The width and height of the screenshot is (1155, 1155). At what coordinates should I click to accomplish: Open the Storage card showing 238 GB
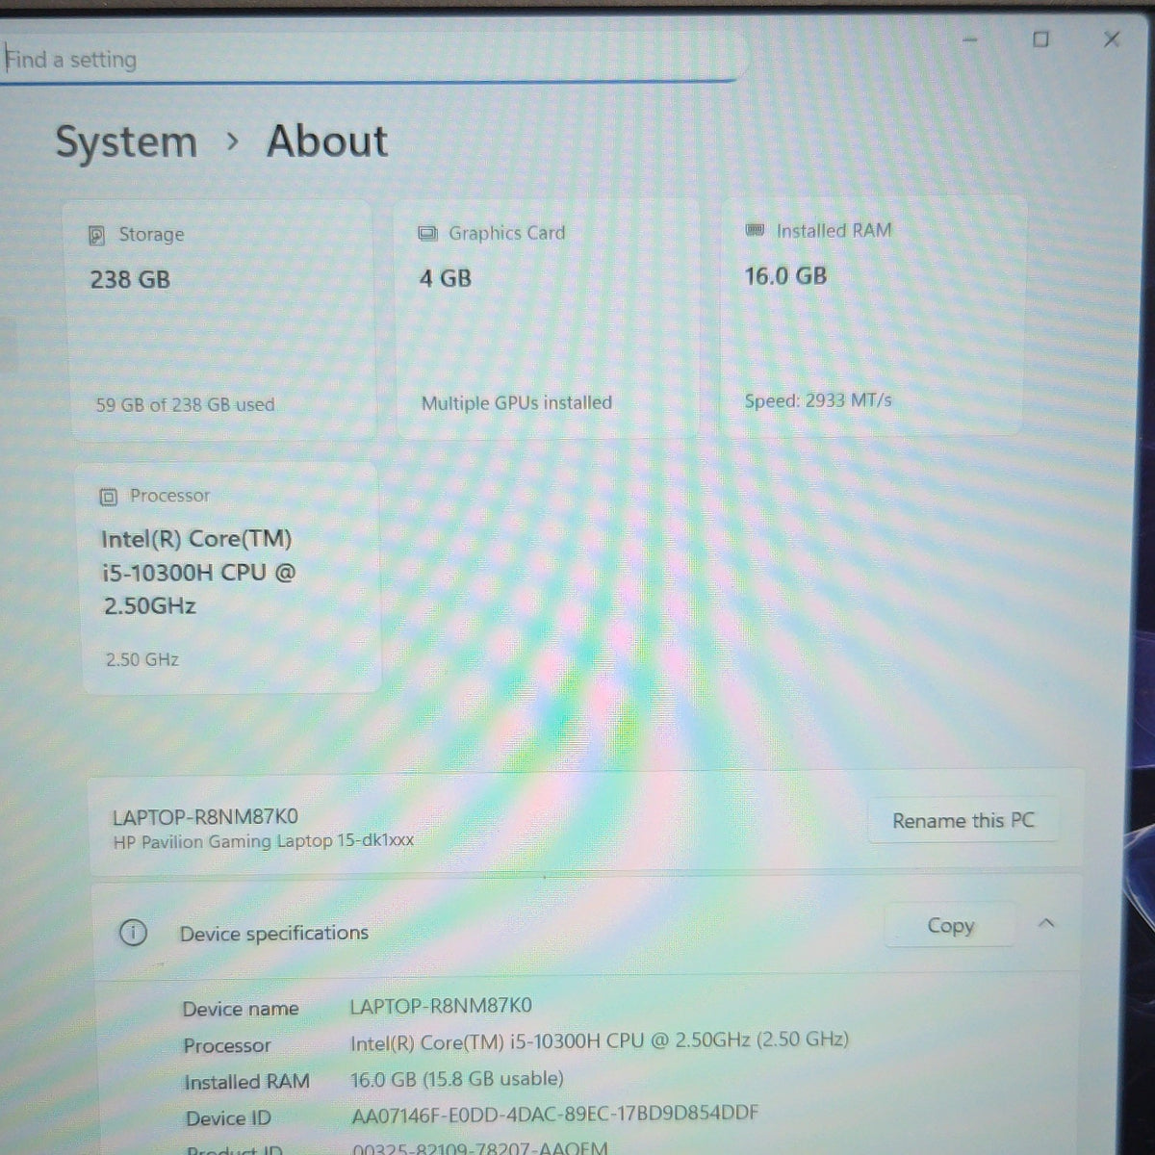(x=220, y=321)
